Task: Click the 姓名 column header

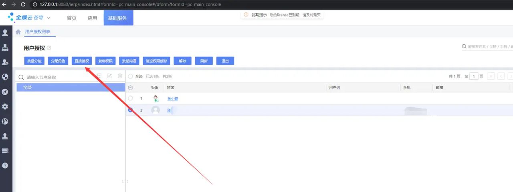Action: tap(170, 88)
